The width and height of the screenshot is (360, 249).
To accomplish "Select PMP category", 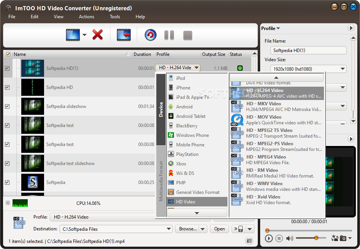I will pyautogui.click(x=197, y=182).
